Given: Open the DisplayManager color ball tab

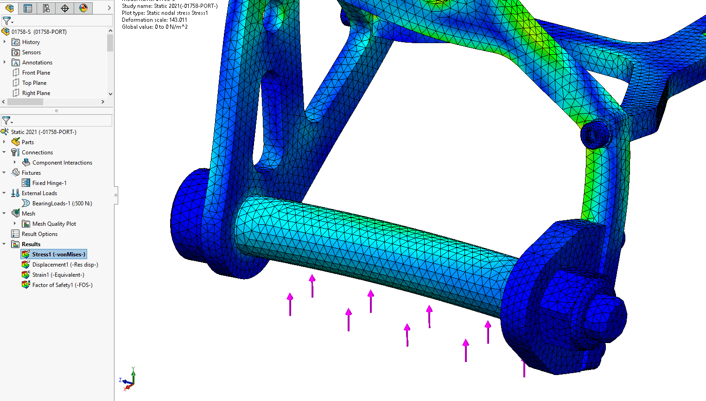Looking at the screenshot, I should (83, 8).
